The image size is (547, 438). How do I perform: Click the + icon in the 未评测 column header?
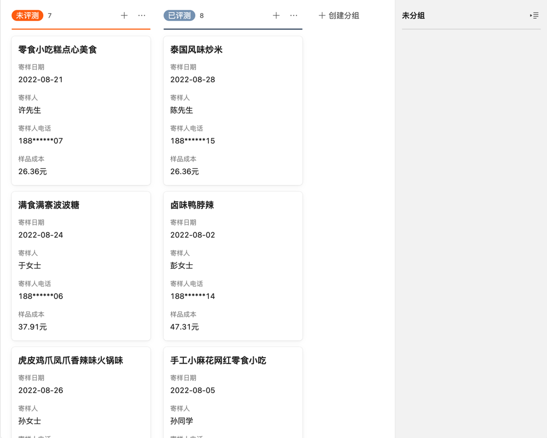click(124, 15)
